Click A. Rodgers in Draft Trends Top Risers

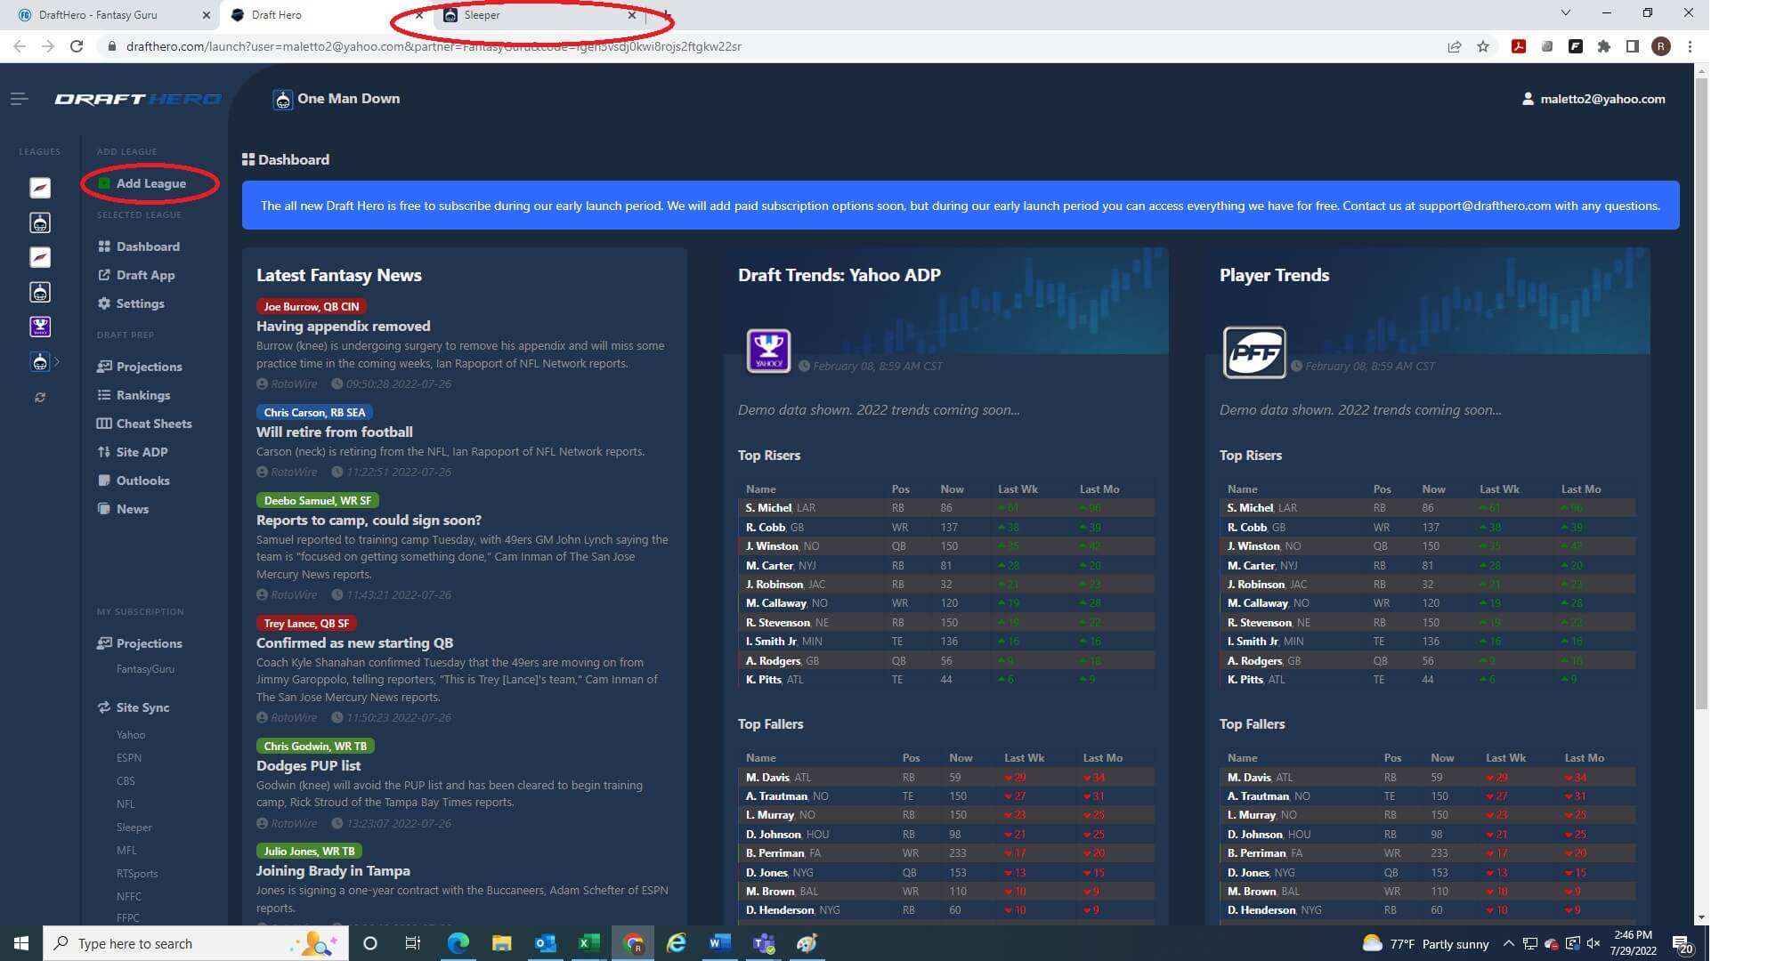[773, 661]
